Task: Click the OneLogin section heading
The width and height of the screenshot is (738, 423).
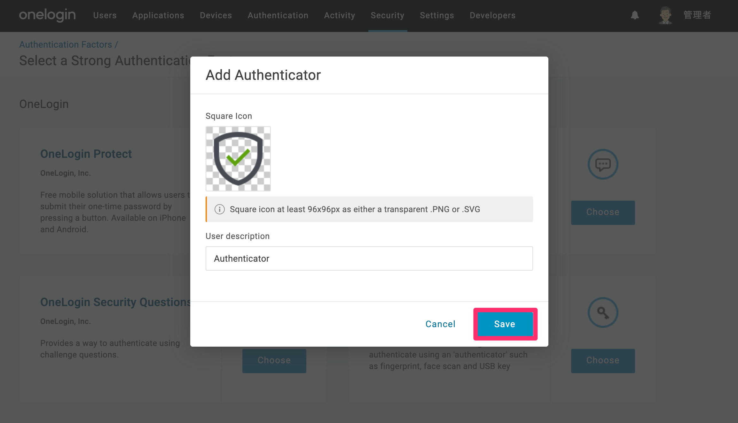Action: tap(44, 104)
